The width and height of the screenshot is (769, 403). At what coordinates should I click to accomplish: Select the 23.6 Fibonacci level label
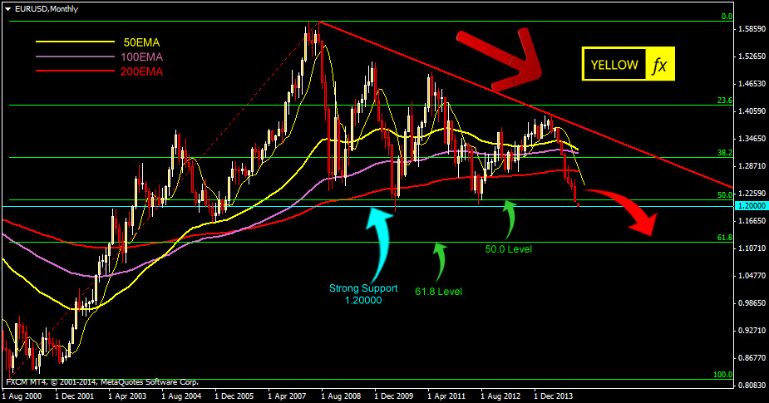[x=724, y=101]
